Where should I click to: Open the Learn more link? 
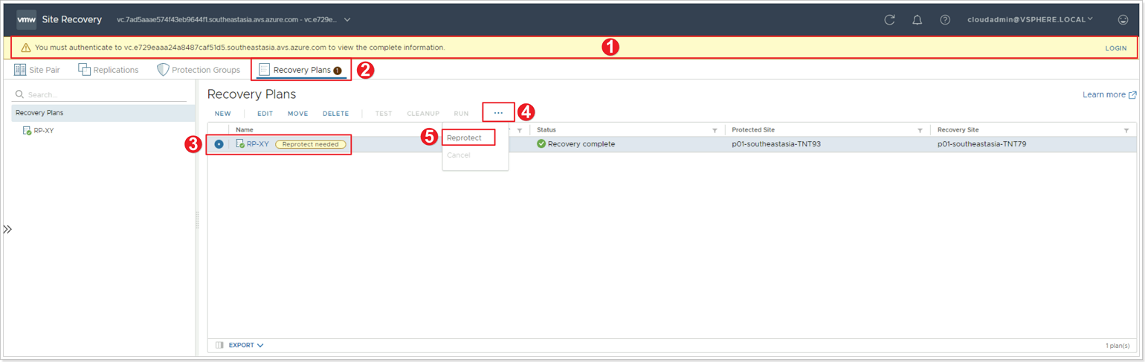point(1104,95)
